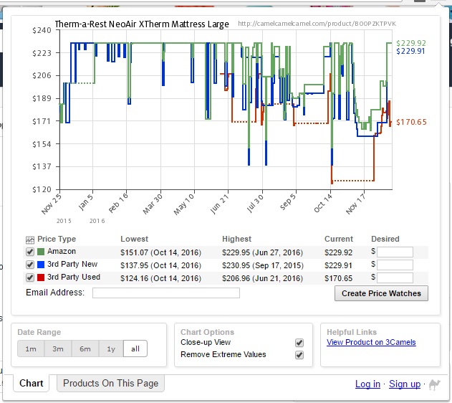Focus the Email Address input field
The width and height of the screenshot is (452, 403).
(x=165, y=293)
